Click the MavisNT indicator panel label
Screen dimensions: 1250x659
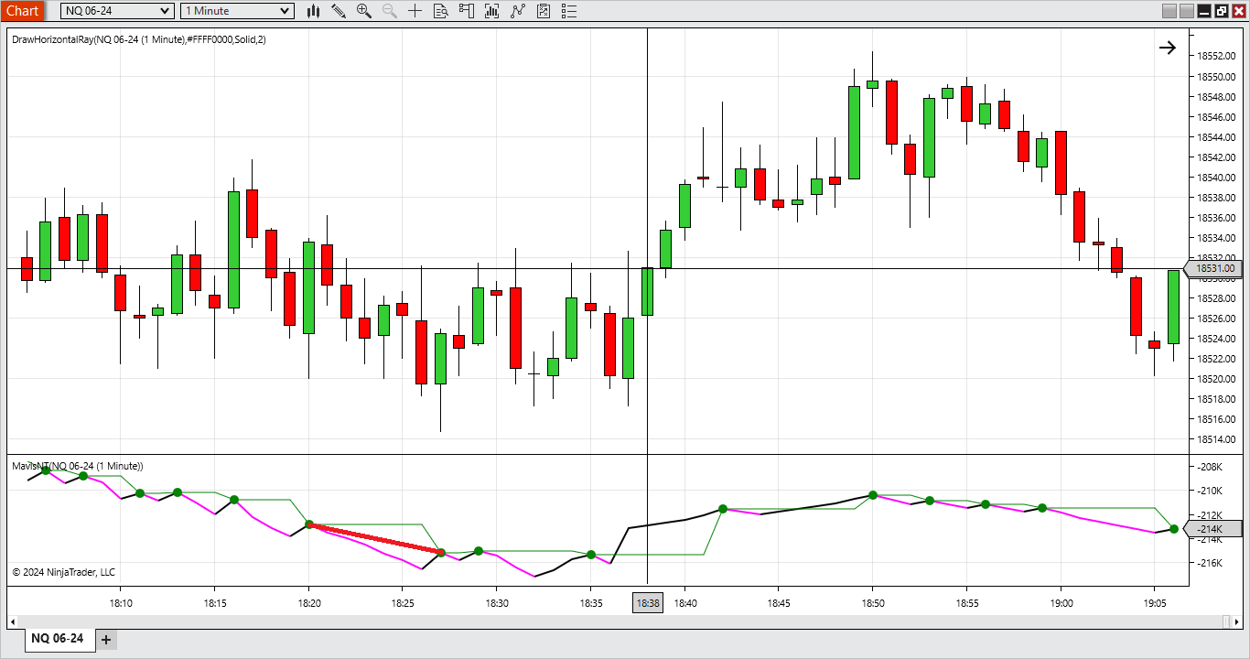[78, 466]
